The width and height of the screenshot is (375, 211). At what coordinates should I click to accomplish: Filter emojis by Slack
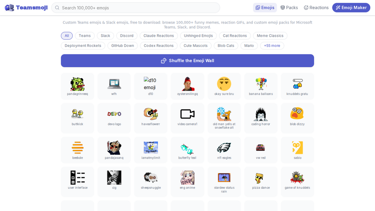tap(105, 36)
